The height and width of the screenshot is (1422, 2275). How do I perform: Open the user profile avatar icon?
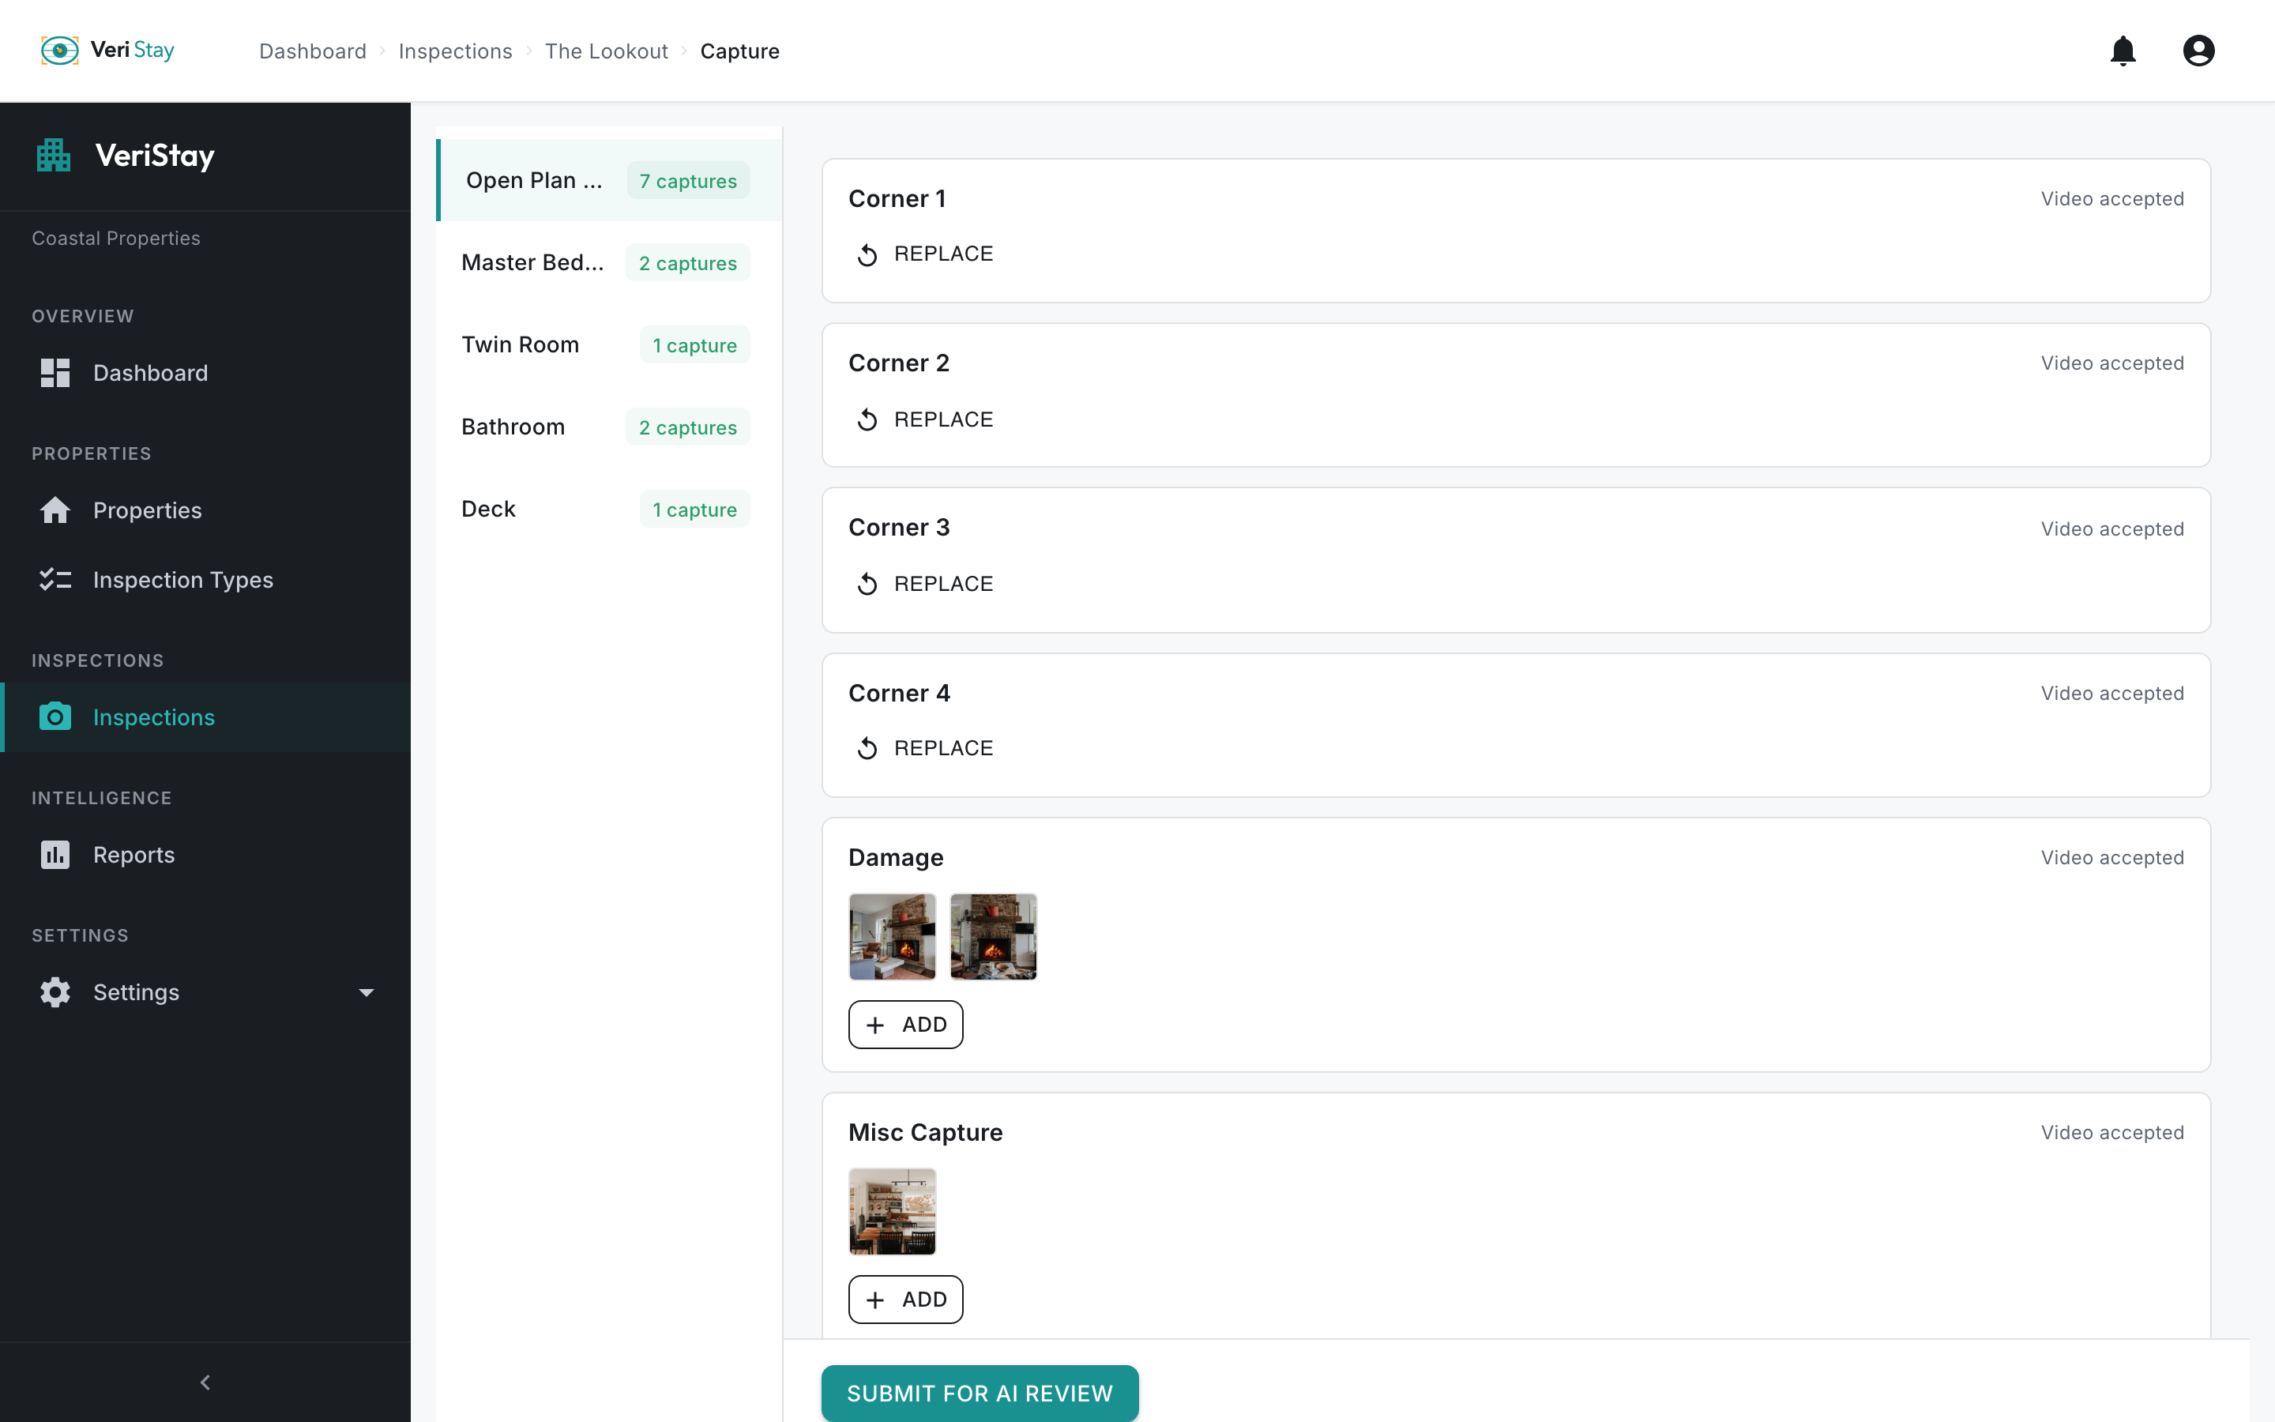pyautogui.click(x=2199, y=51)
